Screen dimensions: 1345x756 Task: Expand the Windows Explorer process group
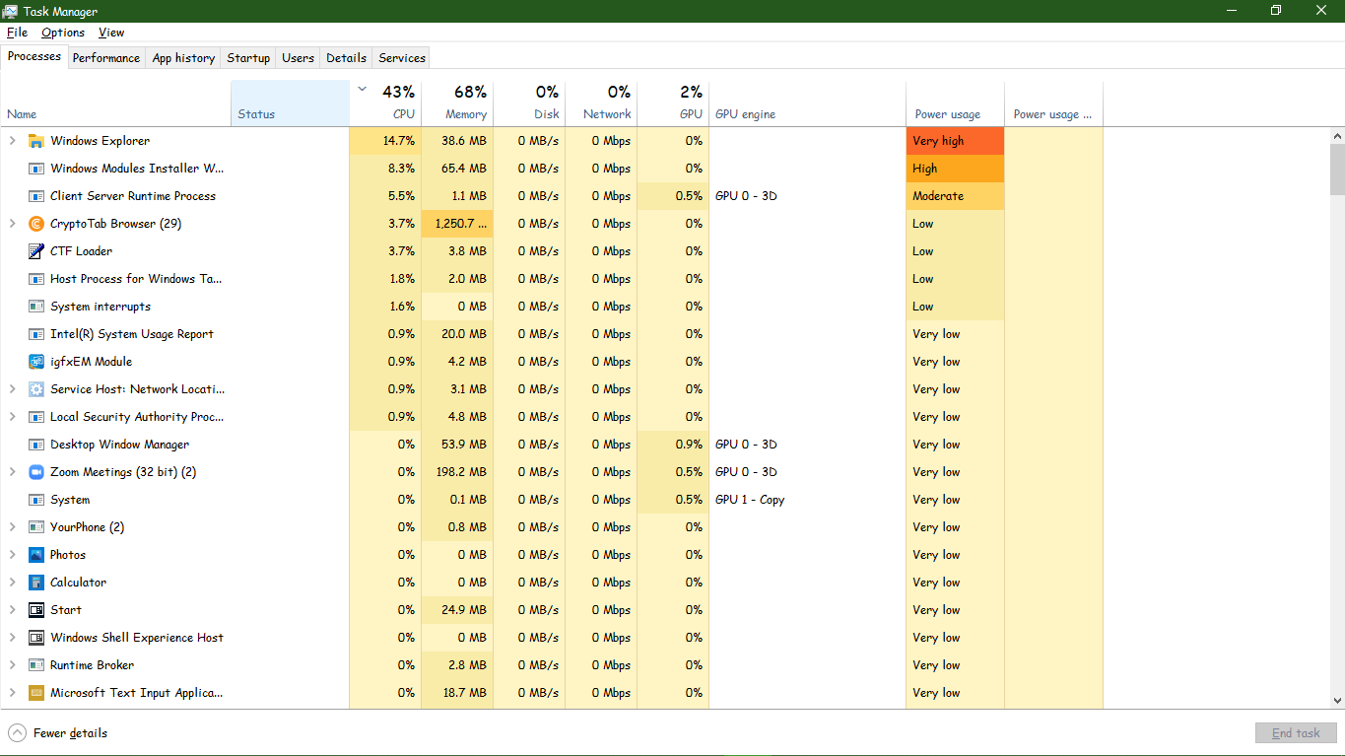click(x=13, y=141)
